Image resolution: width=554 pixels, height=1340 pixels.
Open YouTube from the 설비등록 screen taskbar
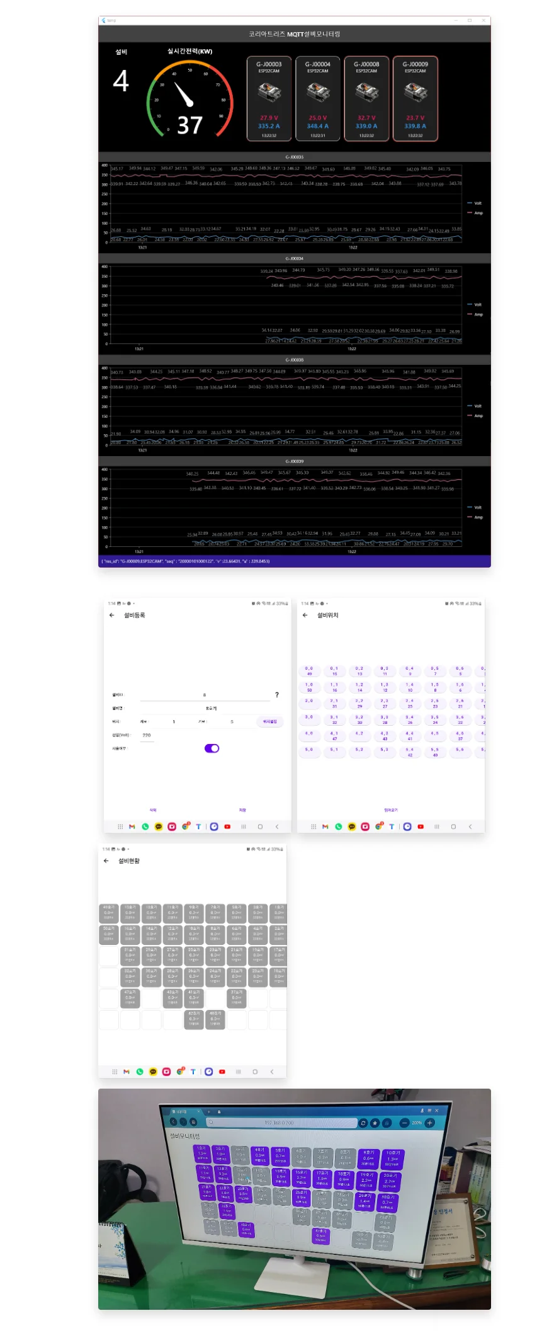point(227,827)
